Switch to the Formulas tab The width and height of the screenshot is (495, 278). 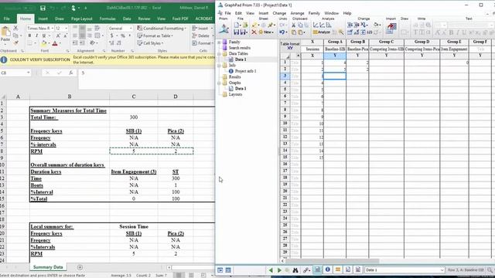(108, 19)
